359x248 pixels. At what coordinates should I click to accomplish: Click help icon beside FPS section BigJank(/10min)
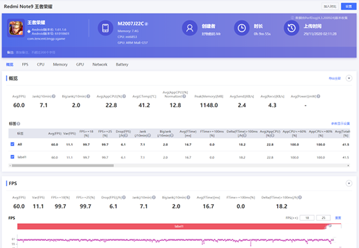coord(189,197)
